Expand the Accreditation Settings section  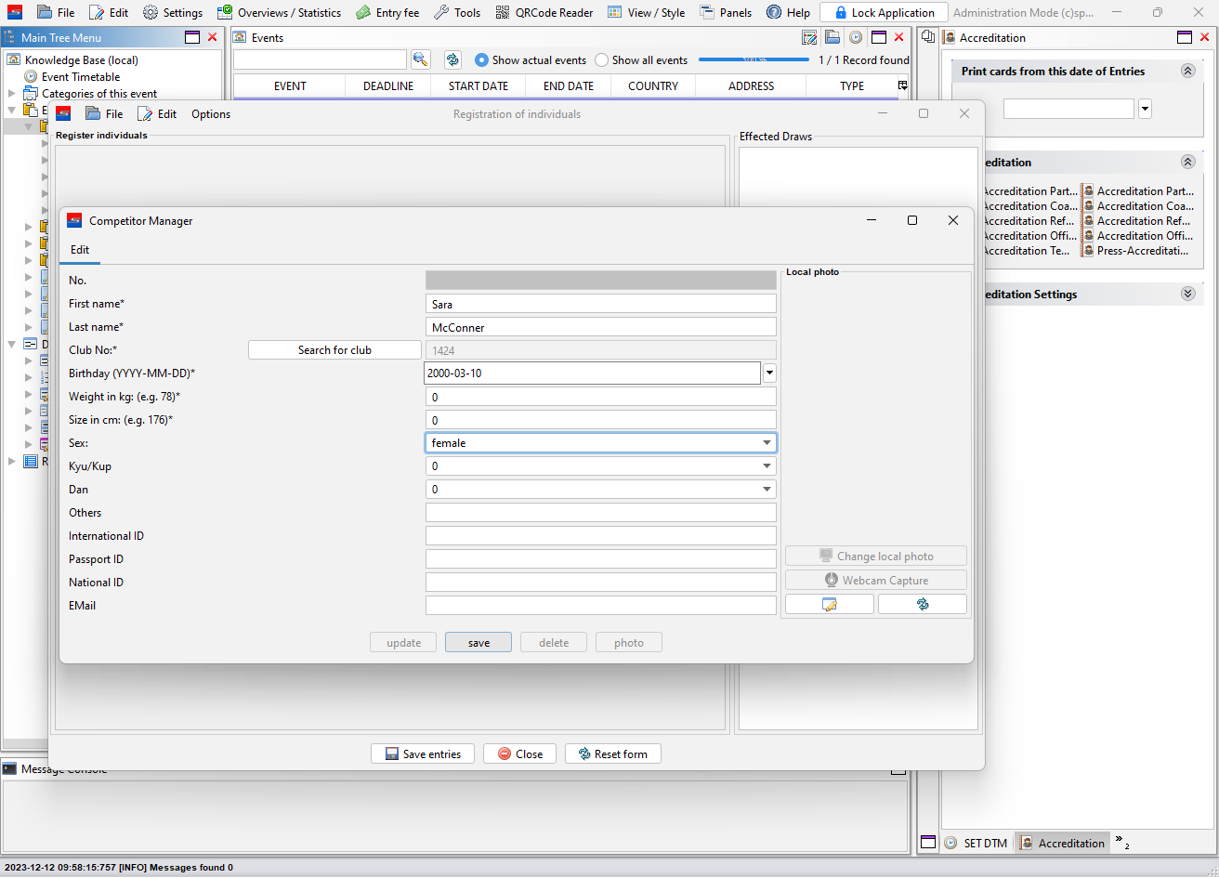pyautogui.click(x=1187, y=294)
